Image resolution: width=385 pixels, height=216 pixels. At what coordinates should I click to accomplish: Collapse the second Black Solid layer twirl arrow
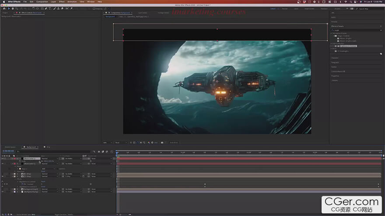(13, 164)
